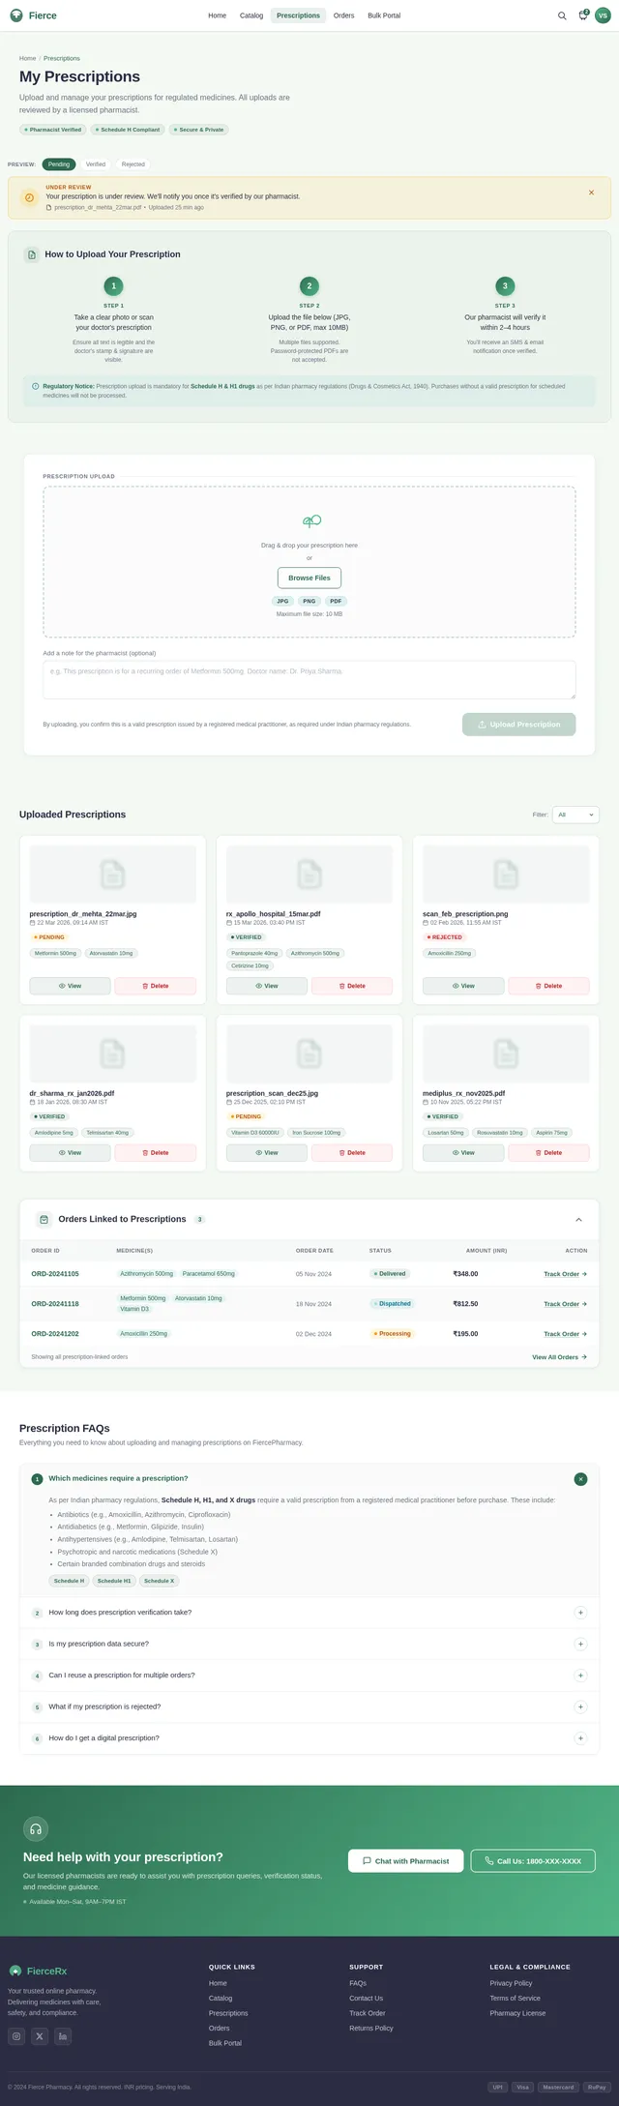The height and width of the screenshot is (2106, 619).
Task: Click the search icon in header
Action: coord(563,15)
